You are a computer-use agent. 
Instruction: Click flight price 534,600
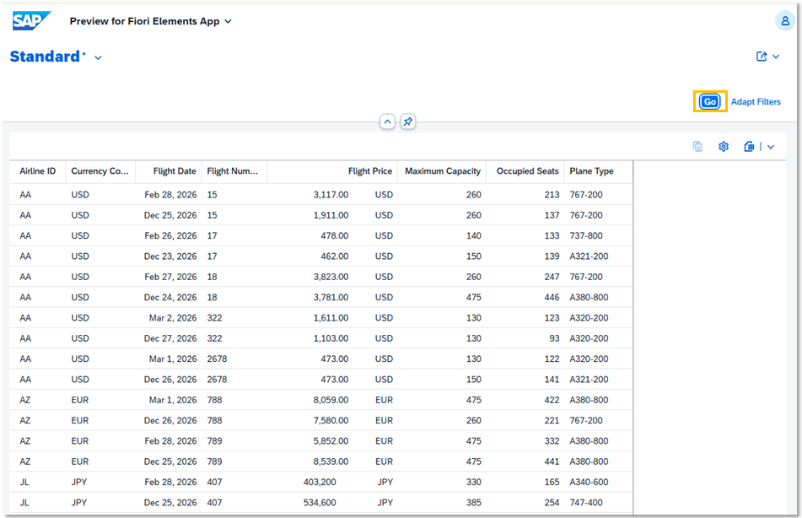pos(320,502)
